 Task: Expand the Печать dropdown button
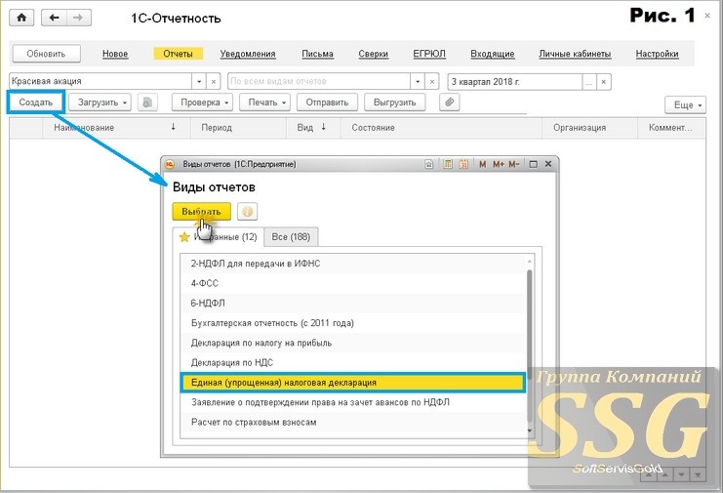(x=265, y=103)
